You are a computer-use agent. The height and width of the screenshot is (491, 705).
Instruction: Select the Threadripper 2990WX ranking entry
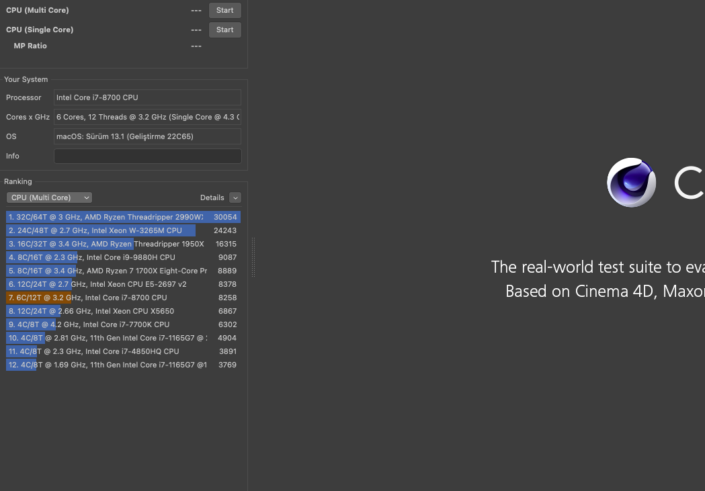(123, 217)
